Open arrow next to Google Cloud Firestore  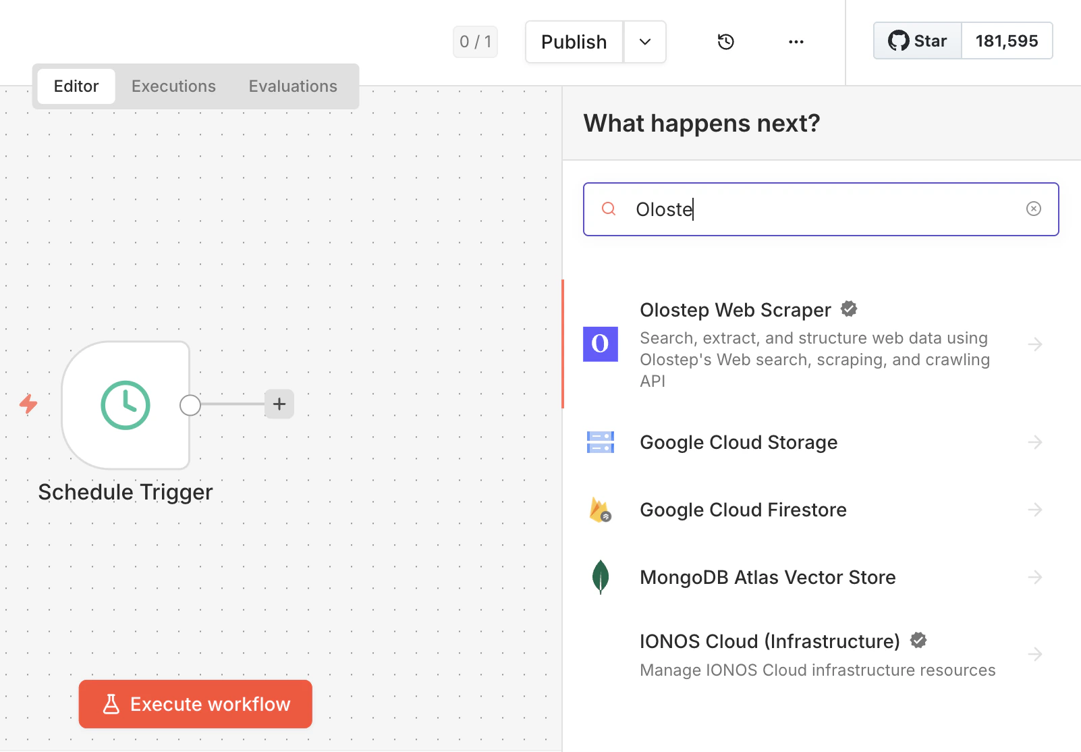coord(1035,510)
